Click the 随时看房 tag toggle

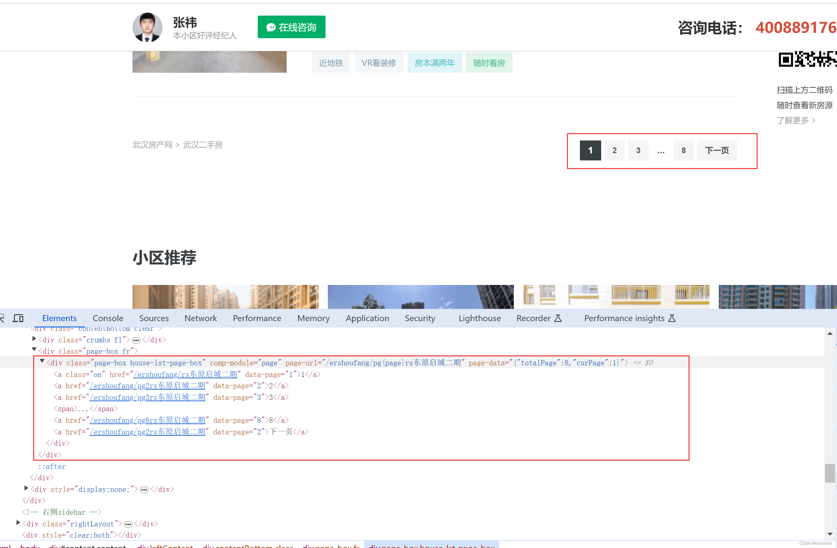point(490,62)
